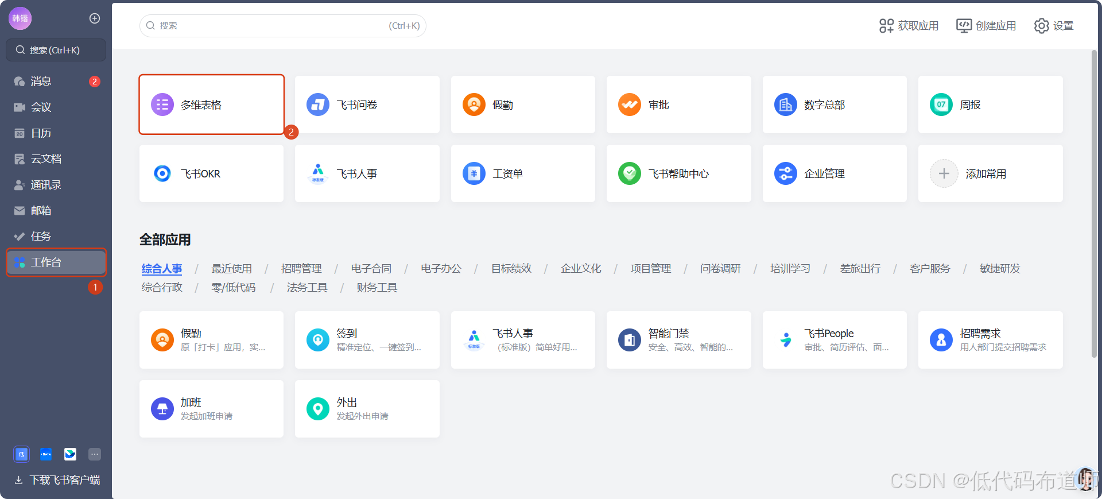
Task: Click the 添加常用 plus icon
Action: 944,173
